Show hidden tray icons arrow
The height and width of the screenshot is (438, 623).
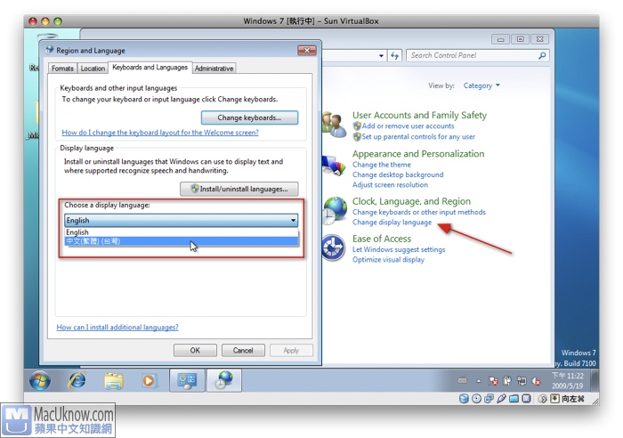point(479,381)
